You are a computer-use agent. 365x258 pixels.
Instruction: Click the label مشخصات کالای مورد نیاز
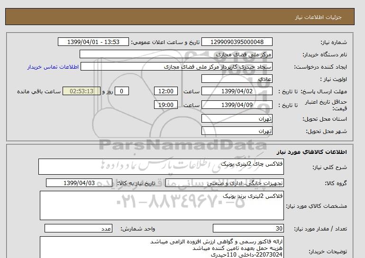tap(317, 206)
